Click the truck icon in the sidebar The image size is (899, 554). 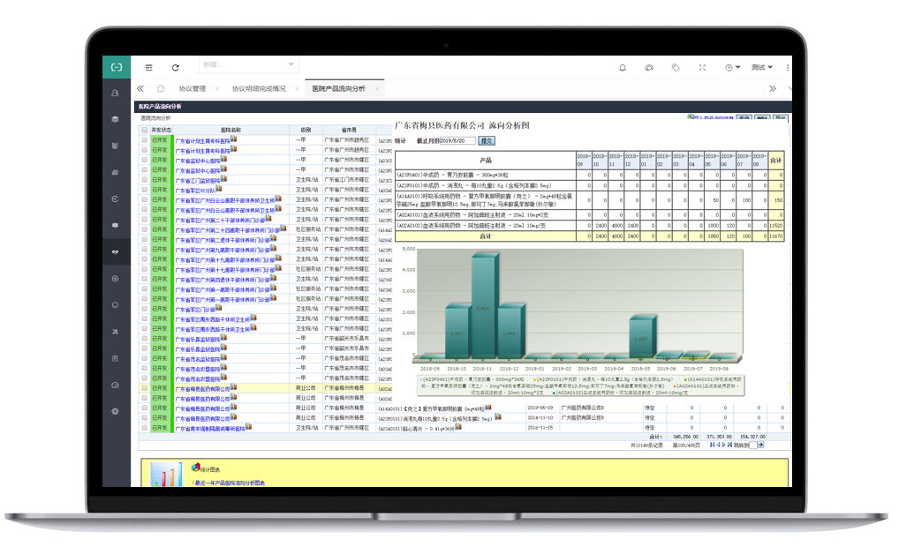pos(115,172)
